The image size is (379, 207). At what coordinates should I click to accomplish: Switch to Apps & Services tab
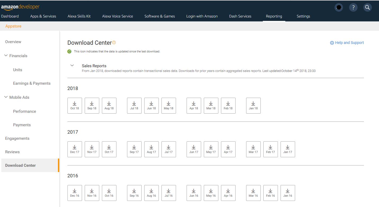pos(43,16)
